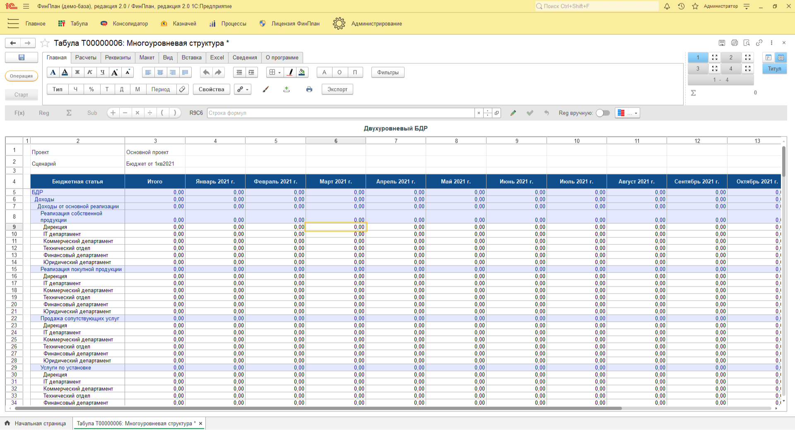Click into the Строка формул field
This screenshot has height=430, width=795.
tap(340, 113)
